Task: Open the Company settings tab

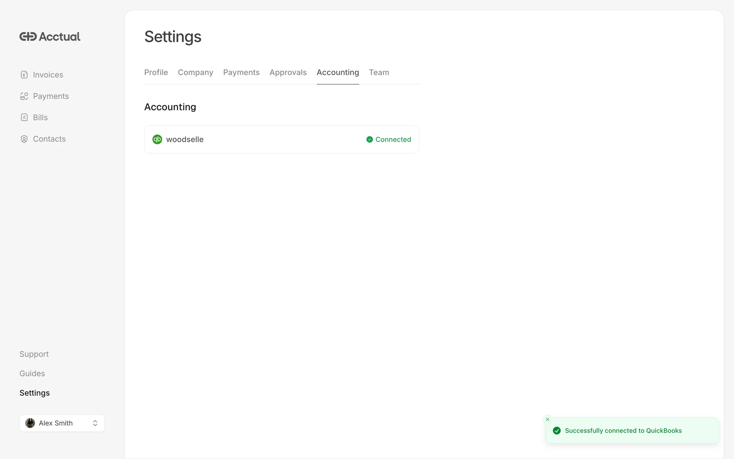Action: coord(195,73)
